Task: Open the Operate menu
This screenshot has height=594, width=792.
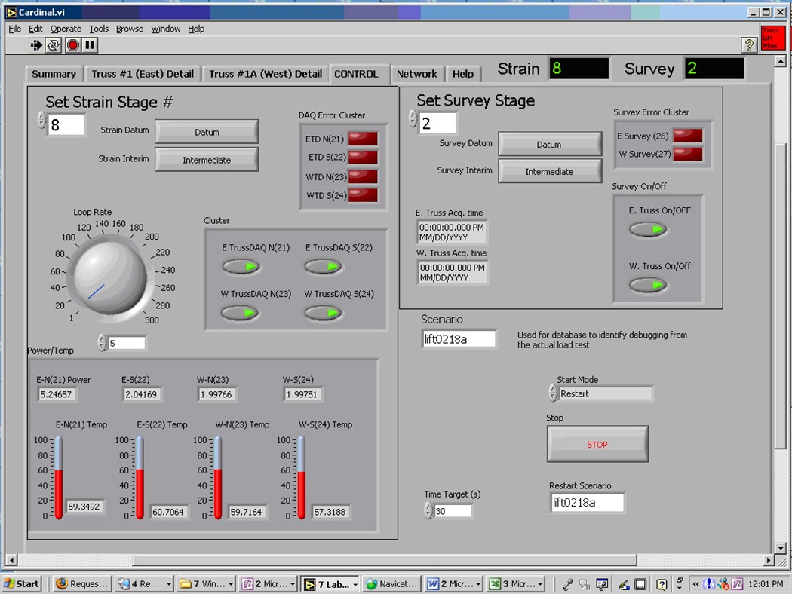Action: point(66,29)
